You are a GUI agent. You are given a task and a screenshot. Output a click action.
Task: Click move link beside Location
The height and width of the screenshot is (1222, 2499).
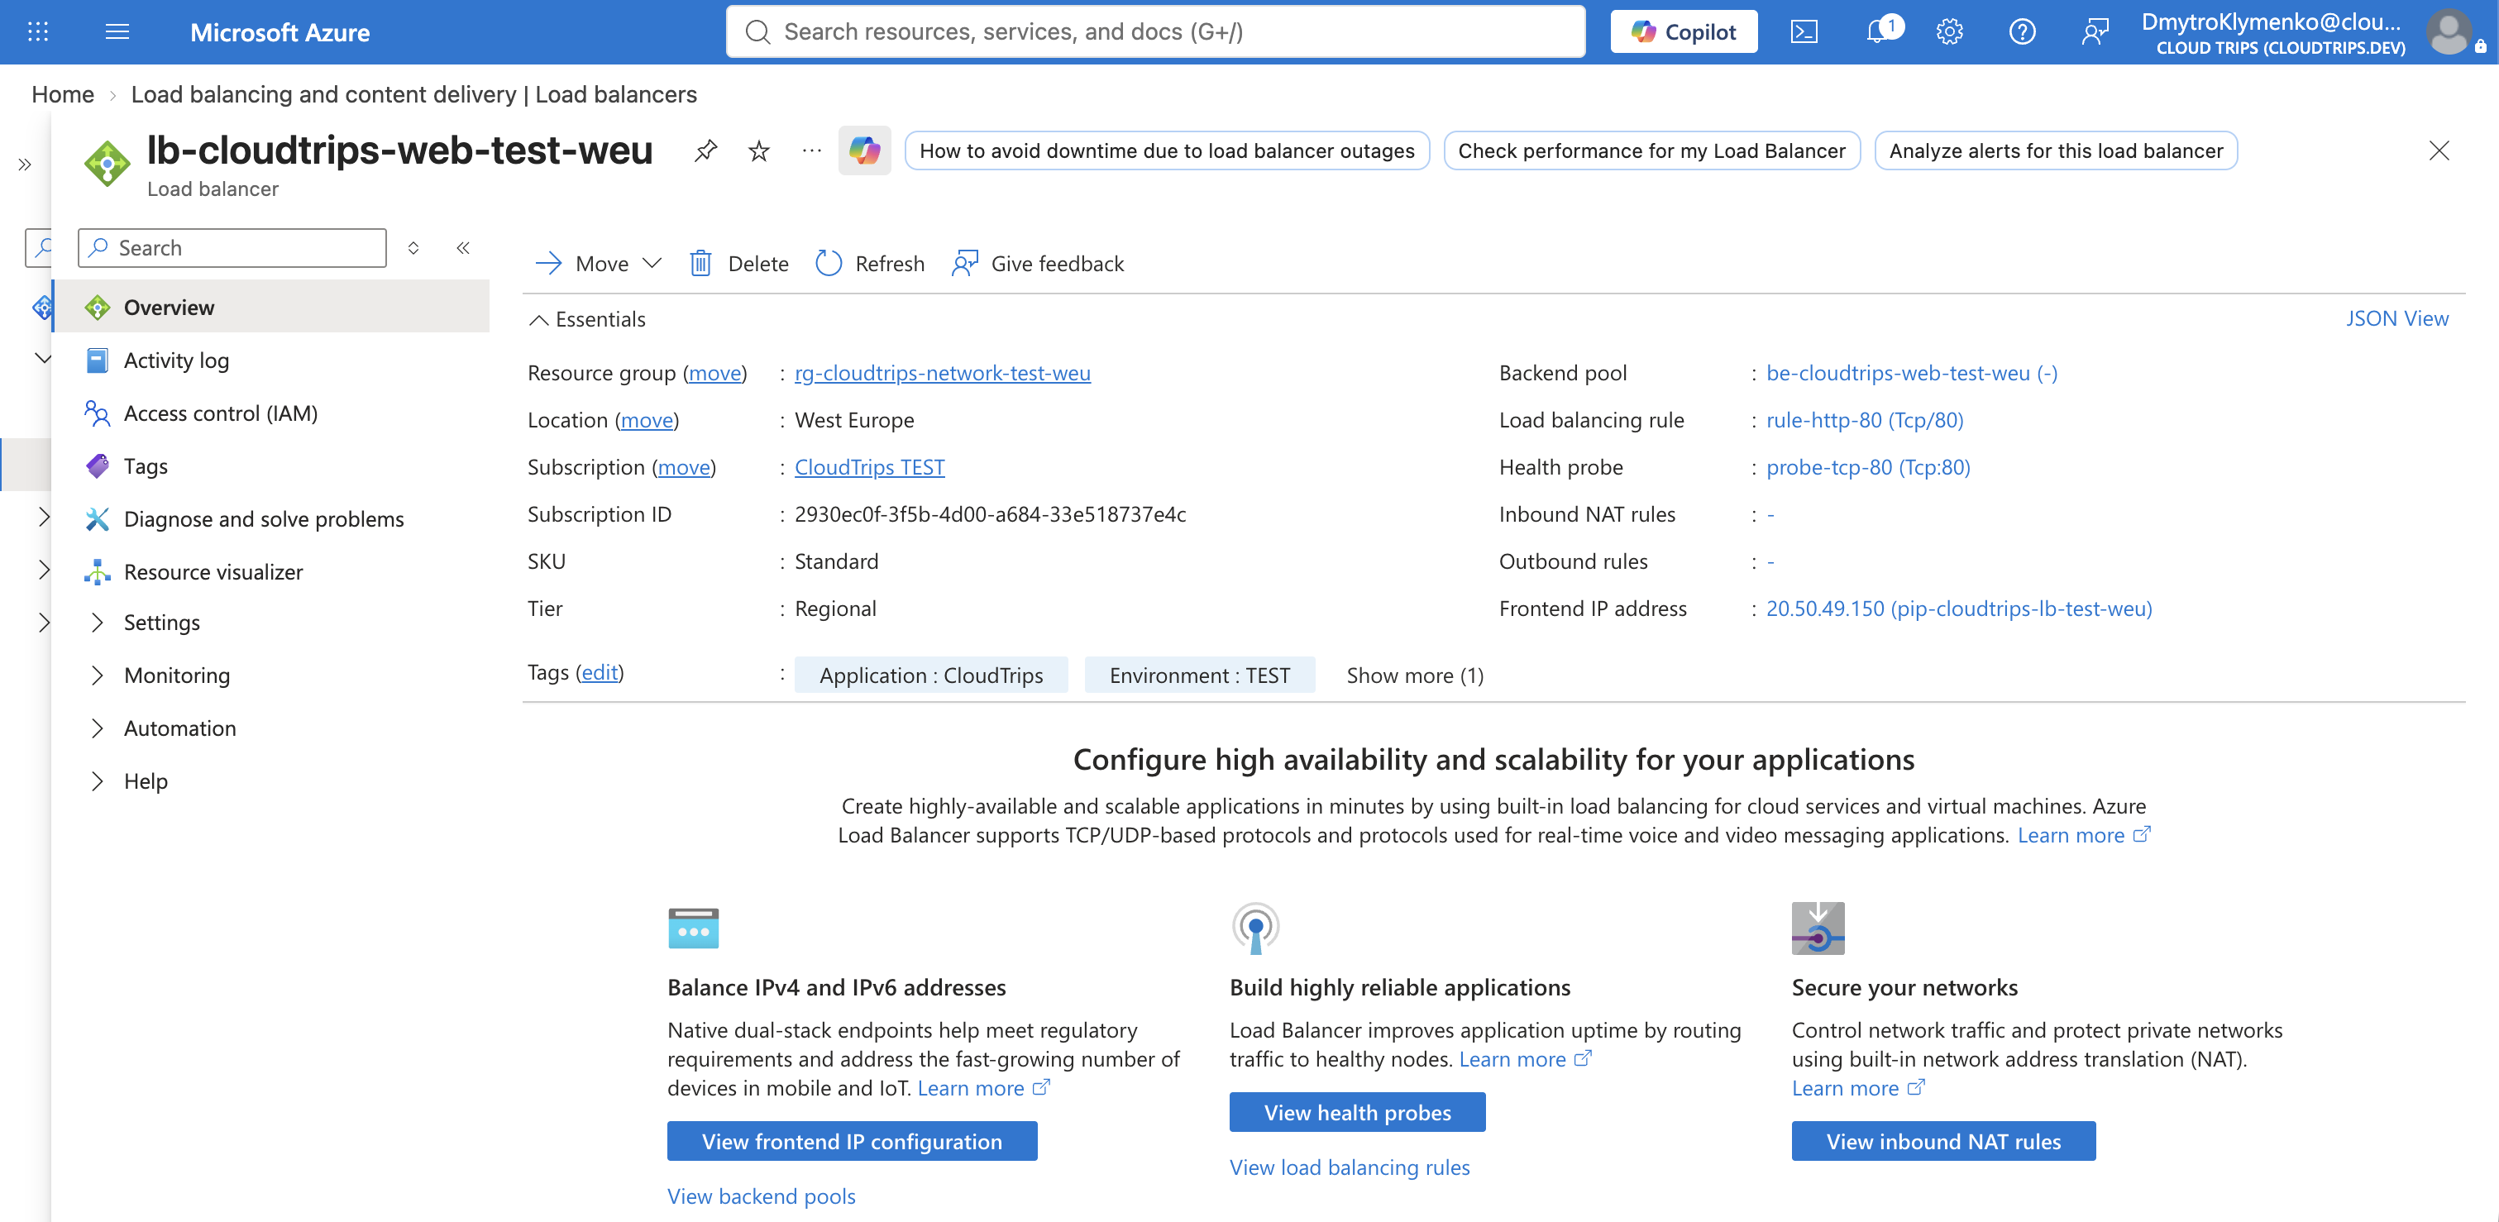[646, 420]
